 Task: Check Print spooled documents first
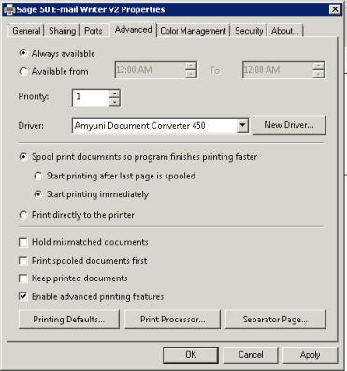[x=23, y=261]
